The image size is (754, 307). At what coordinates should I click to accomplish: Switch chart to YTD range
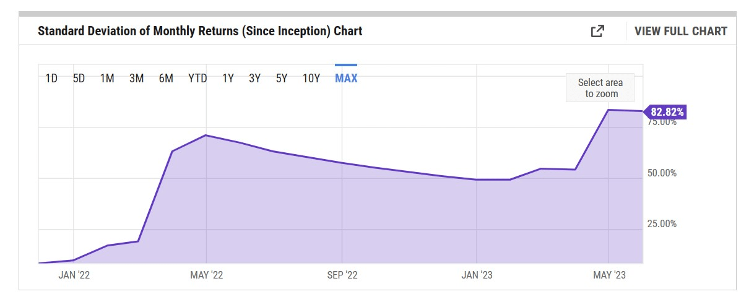[x=197, y=79]
